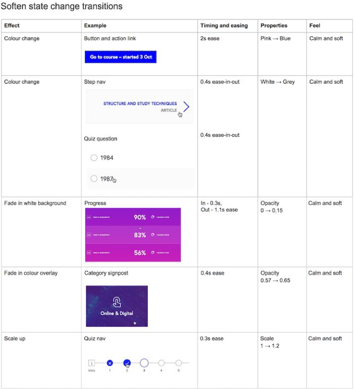Select the 1987 radio button
Image resolution: width=354 pixels, height=390 pixels.
point(94,178)
